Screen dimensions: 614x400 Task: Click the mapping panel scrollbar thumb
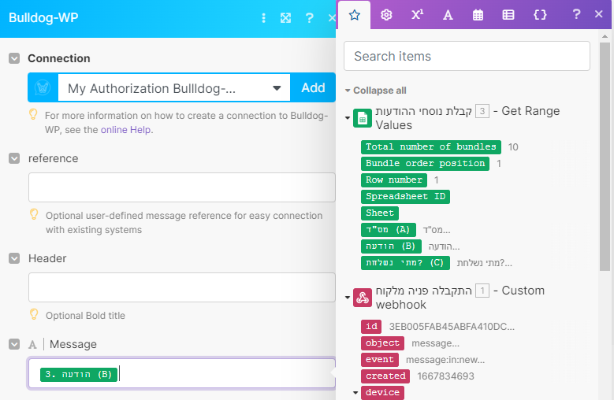tap(605, 157)
